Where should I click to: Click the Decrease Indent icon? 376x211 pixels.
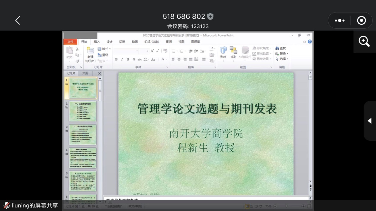pos(190,51)
